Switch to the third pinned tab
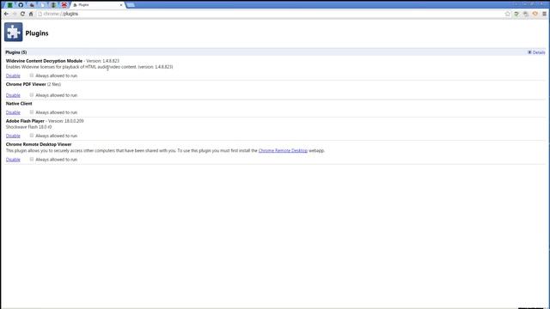This screenshot has width=550, height=309. click(x=32, y=5)
